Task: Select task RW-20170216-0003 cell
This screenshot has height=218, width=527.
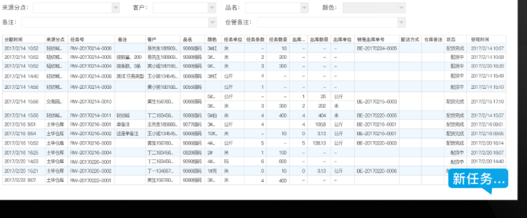Action: [91, 143]
